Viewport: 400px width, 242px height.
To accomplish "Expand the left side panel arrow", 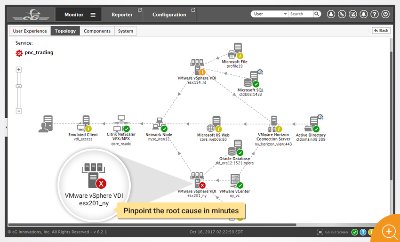I will pos(6,127).
